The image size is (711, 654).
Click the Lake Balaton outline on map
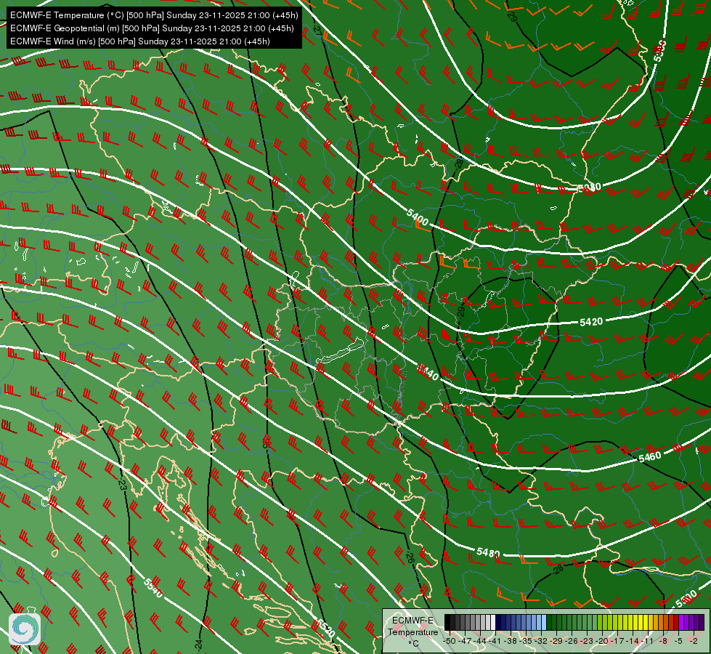click(340, 352)
